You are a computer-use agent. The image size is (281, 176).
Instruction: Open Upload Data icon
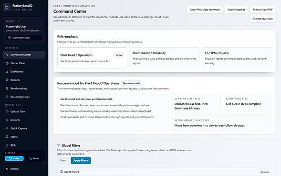[x=7, y=111]
